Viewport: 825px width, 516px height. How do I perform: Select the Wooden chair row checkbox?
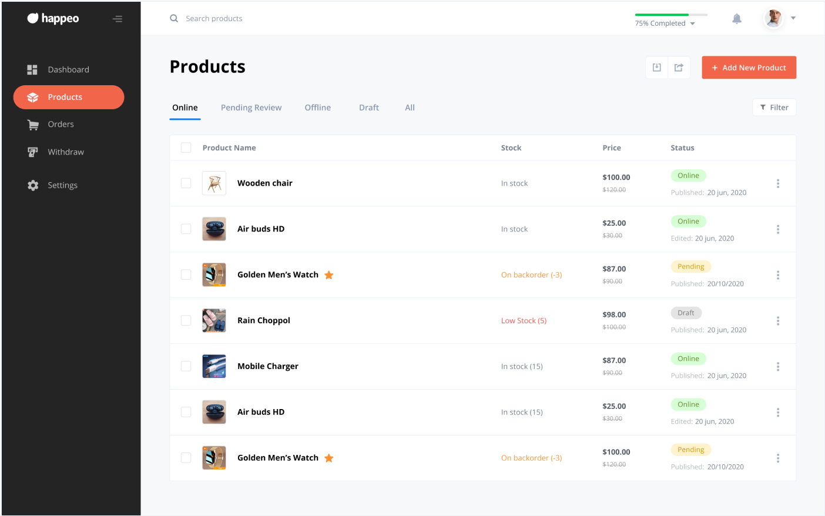point(186,183)
